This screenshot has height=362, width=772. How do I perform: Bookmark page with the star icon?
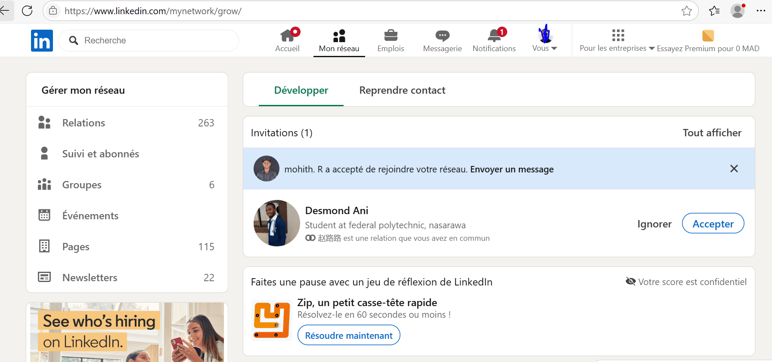coord(687,11)
